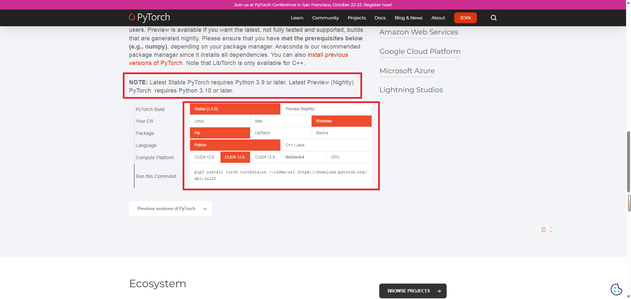Click the orange S floating widget icon
The image size is (631, 299).
(x=544, y=229)
